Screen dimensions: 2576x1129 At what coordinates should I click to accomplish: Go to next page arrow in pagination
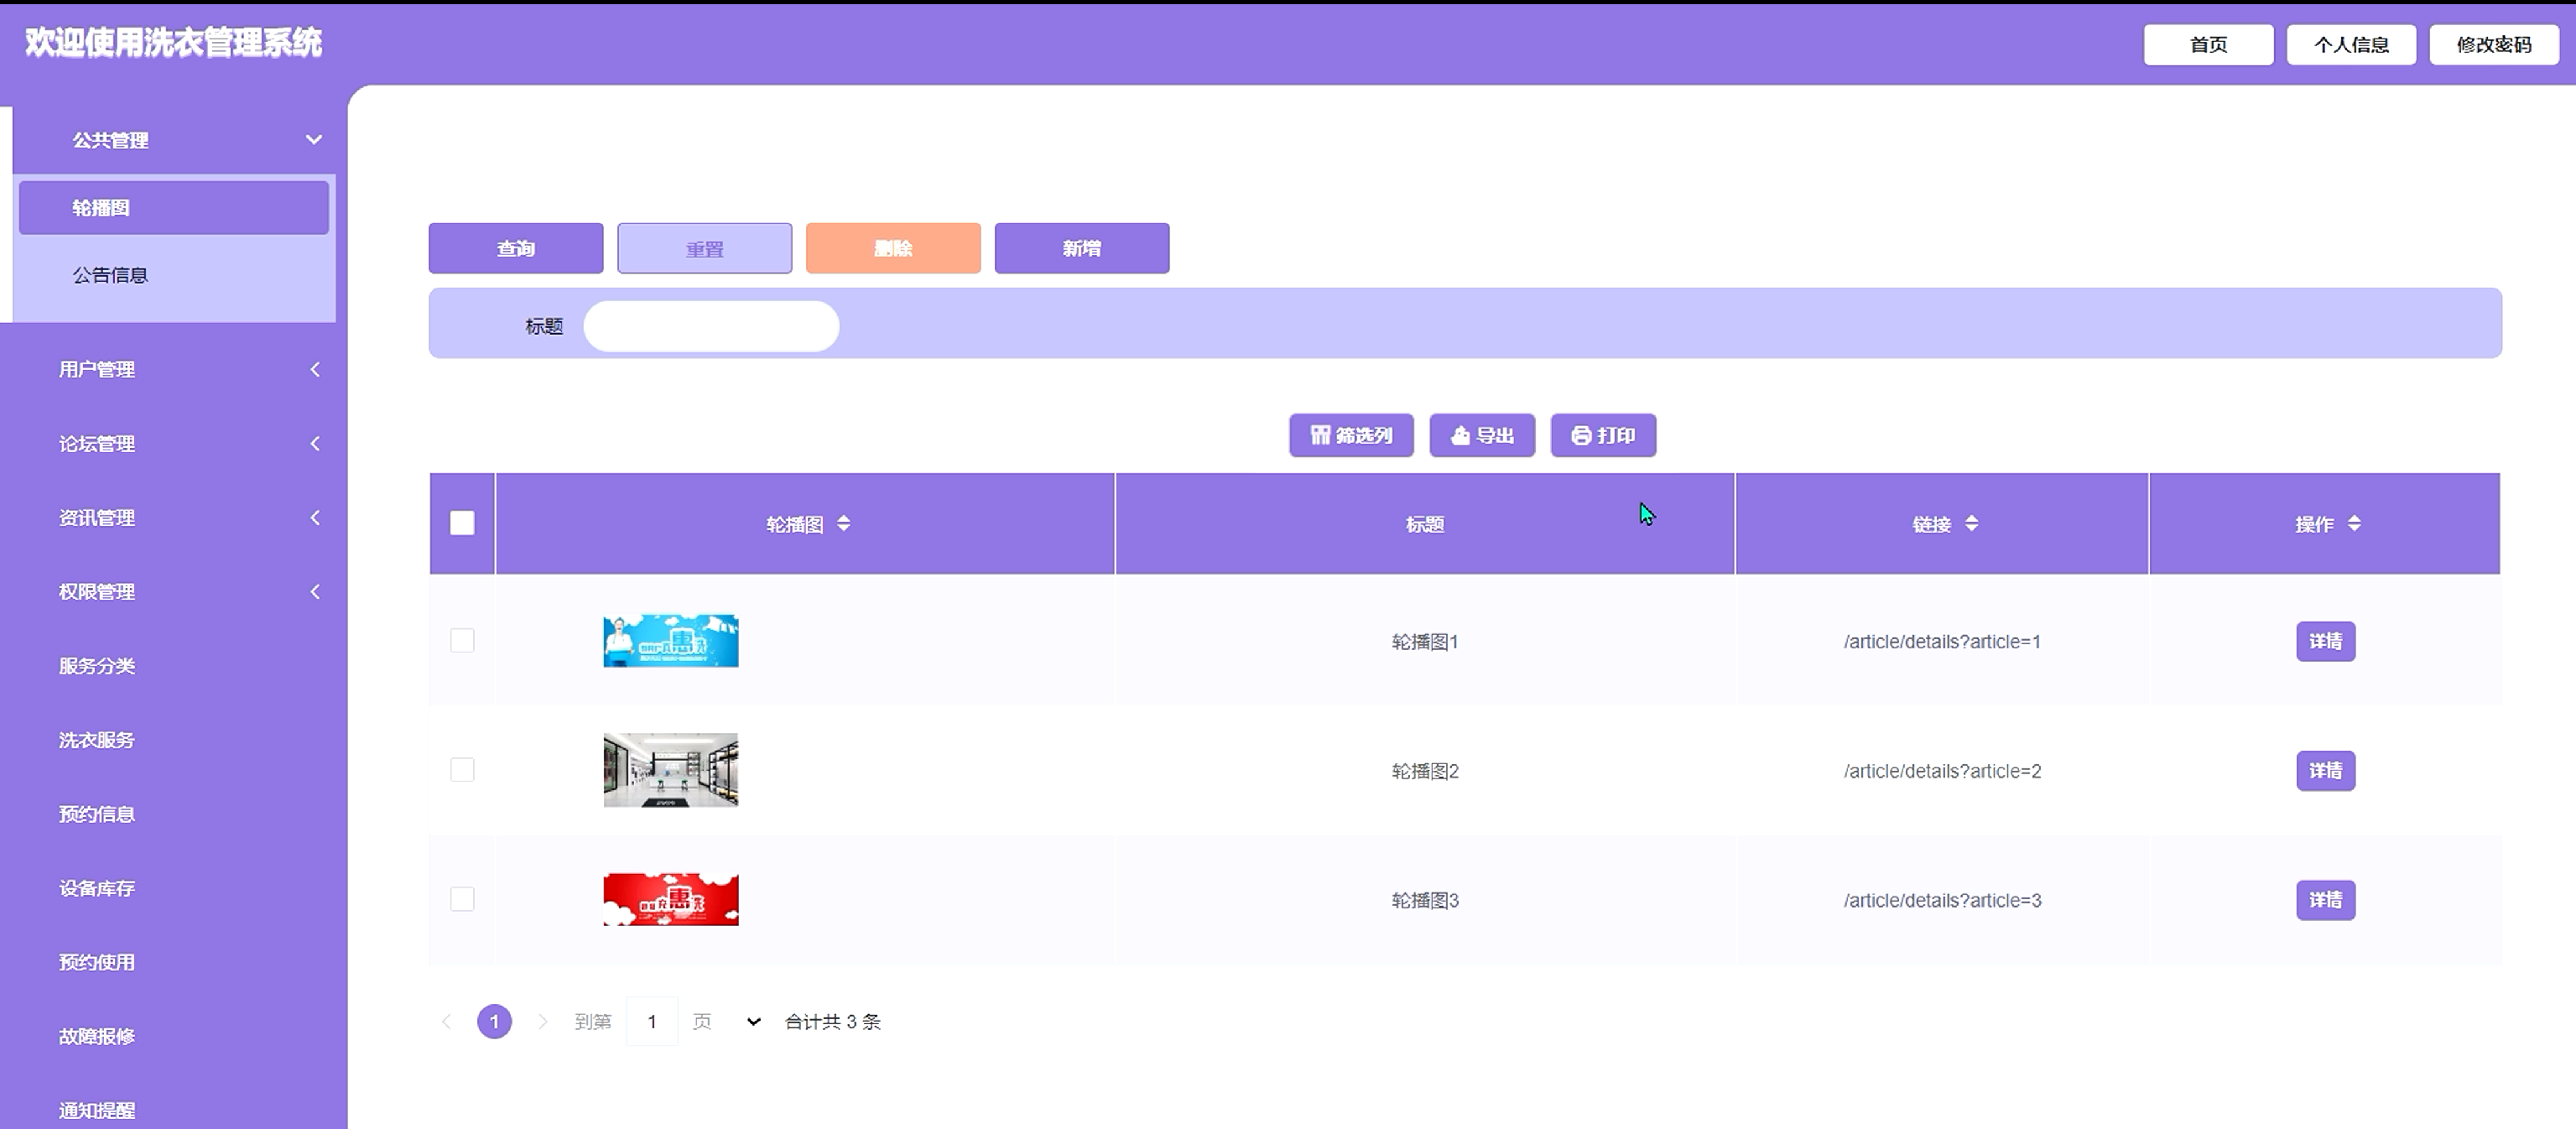[x=542, y=1021]
